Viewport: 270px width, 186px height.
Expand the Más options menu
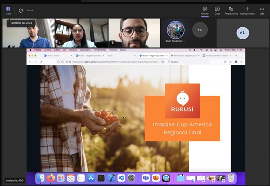click(x=262, y=10)
